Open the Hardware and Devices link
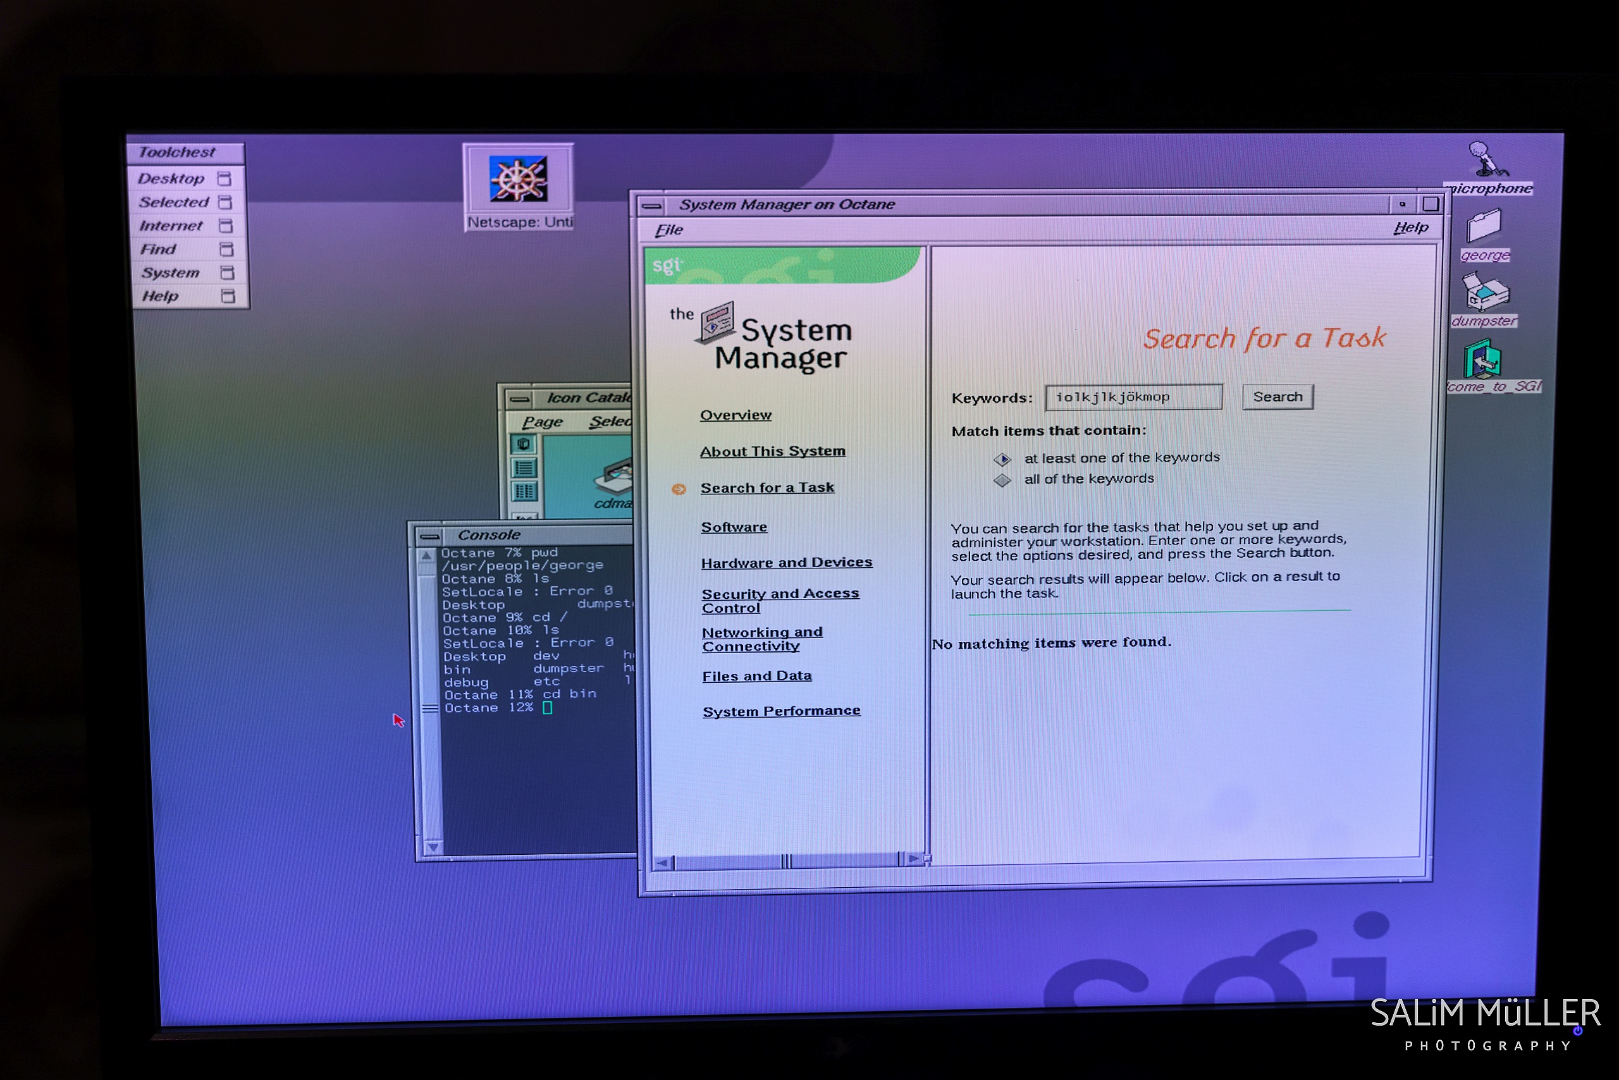The image size is (1619, 1080). [x=786, y=563]
